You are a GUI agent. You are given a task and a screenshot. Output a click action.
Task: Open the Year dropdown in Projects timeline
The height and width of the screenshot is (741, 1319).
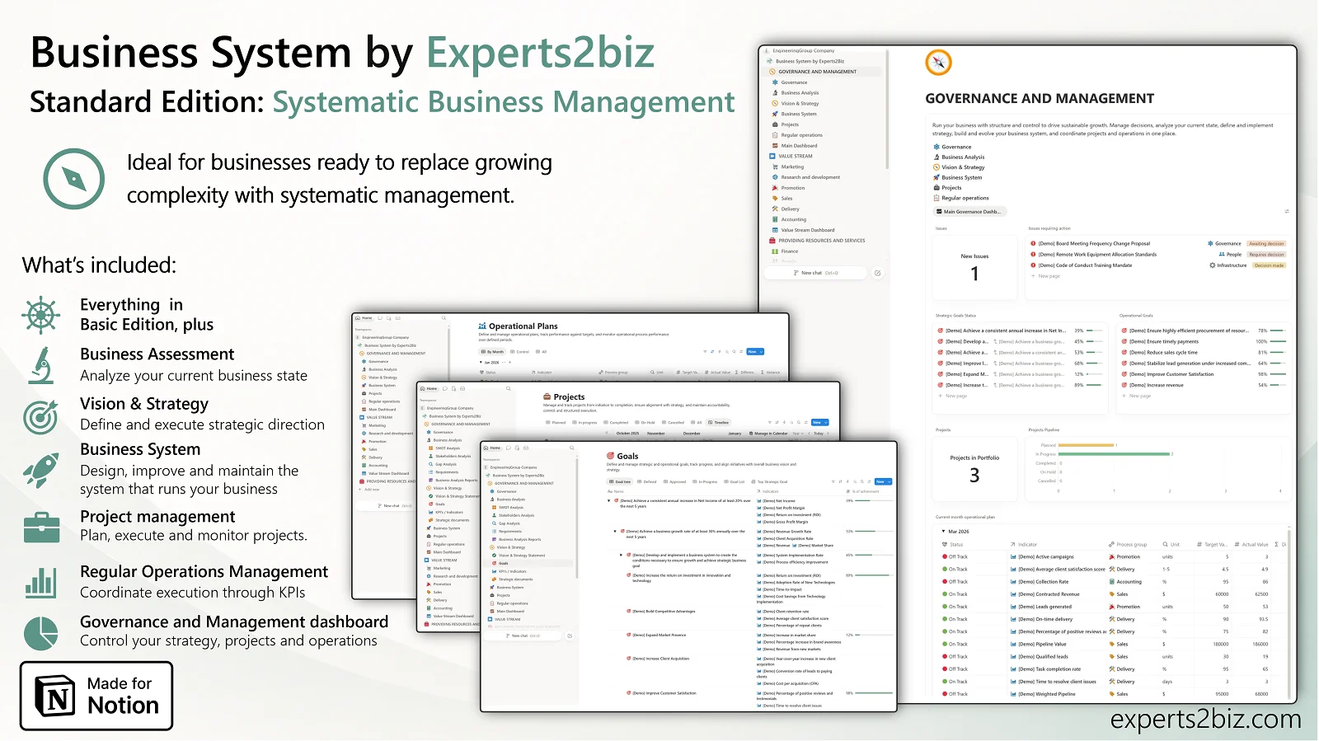click(797, 434)
